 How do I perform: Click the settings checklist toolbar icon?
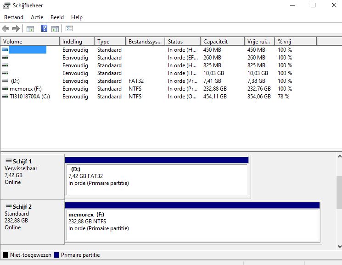69,28
